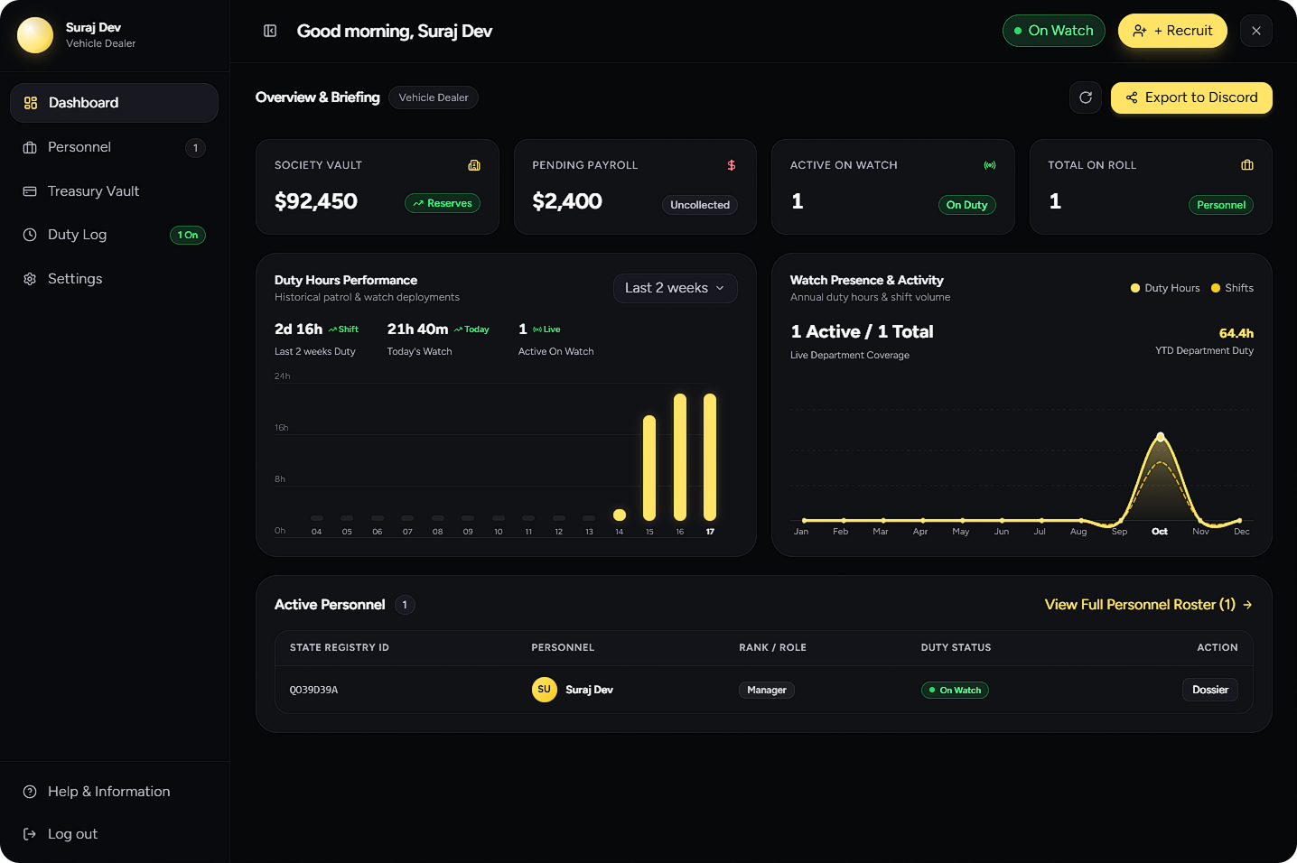Click state registry ID Q039D39A
This screenshot has width=1297, height=863.
[313, 690]
